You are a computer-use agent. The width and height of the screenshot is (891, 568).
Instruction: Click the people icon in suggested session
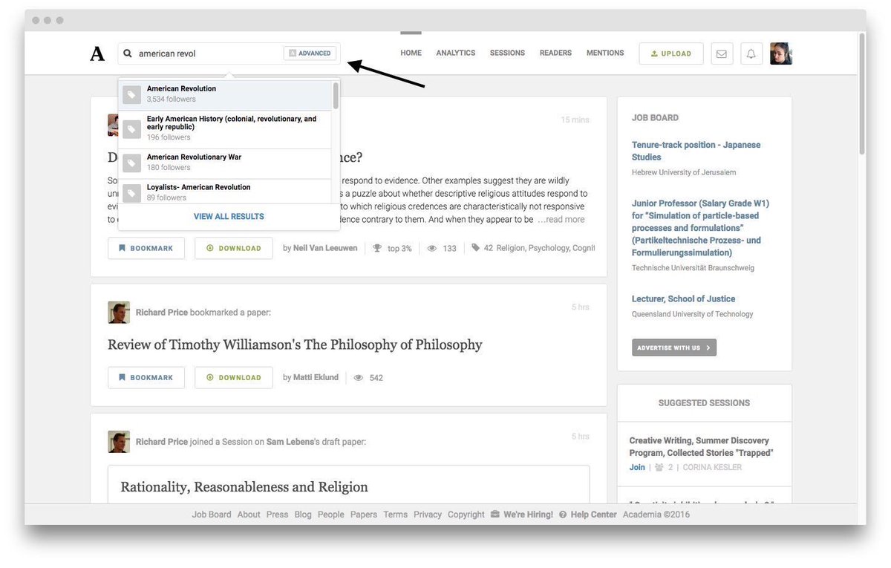659,468
